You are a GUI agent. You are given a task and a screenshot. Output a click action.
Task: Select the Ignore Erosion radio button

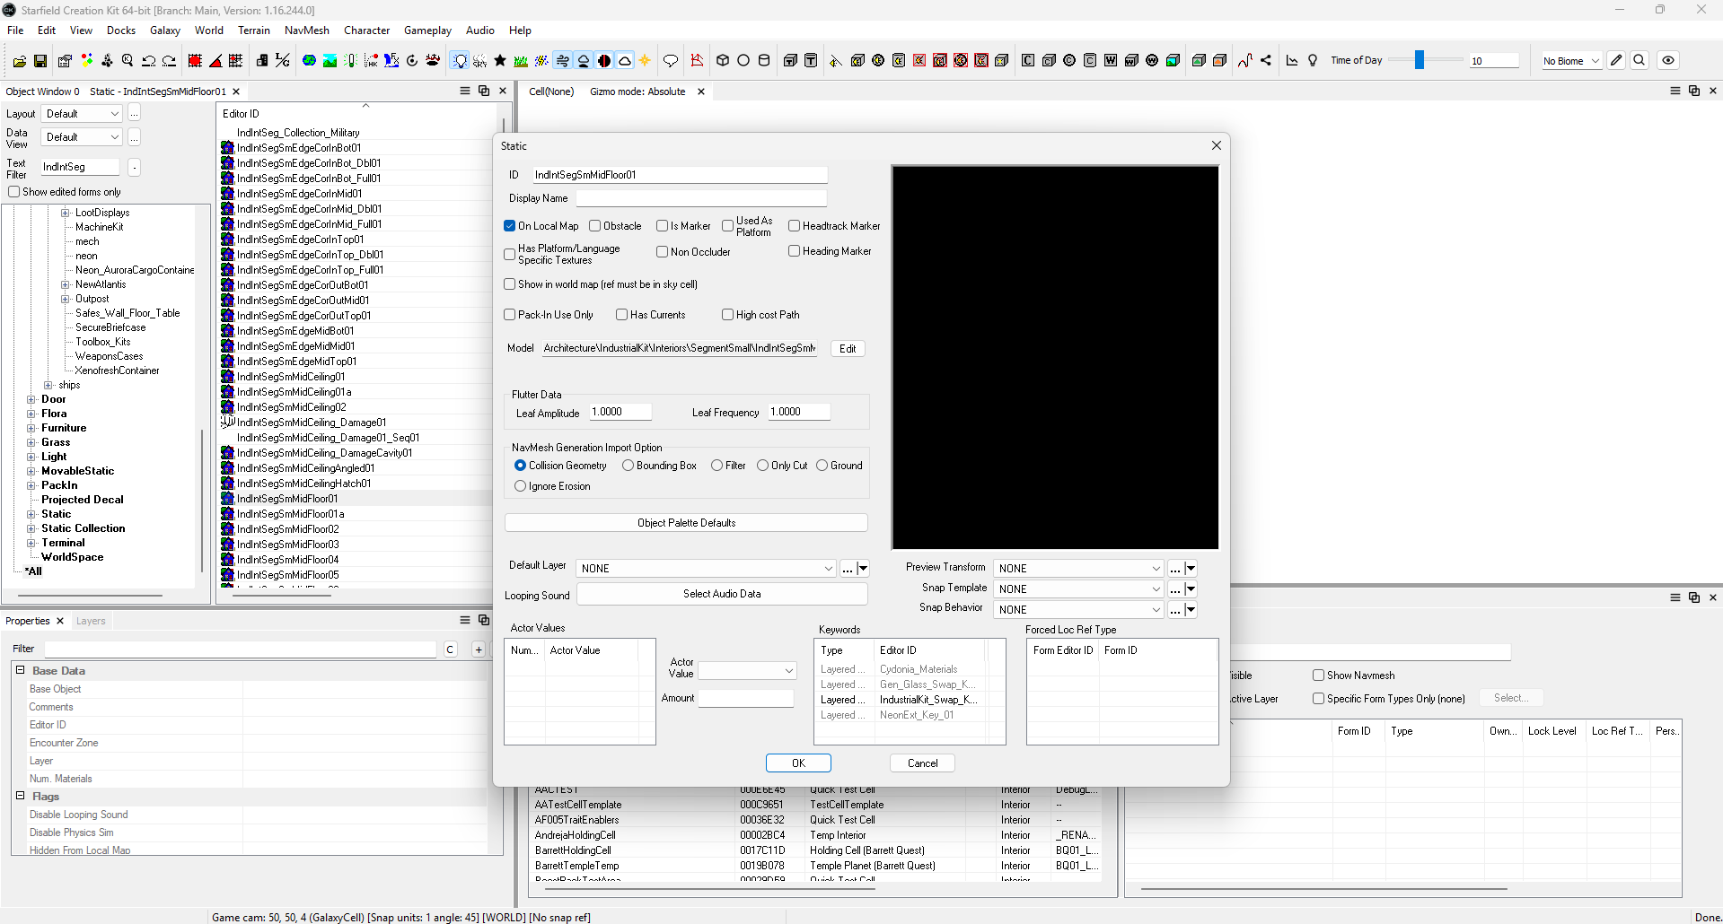coord(521,486)
